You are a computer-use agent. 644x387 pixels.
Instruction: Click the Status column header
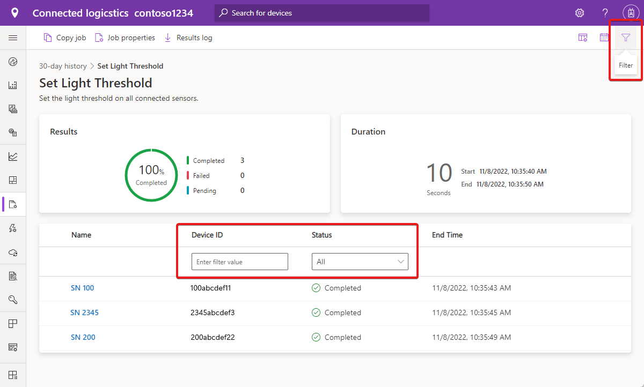(x=322, y=235)
